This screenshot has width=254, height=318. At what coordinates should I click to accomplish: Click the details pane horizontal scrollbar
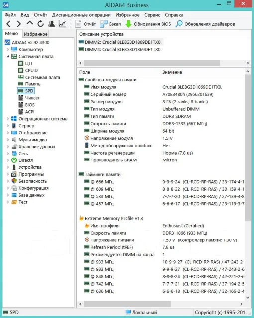coord(127,304)
